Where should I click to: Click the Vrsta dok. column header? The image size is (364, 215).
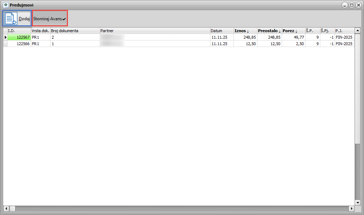pos(40,31)
